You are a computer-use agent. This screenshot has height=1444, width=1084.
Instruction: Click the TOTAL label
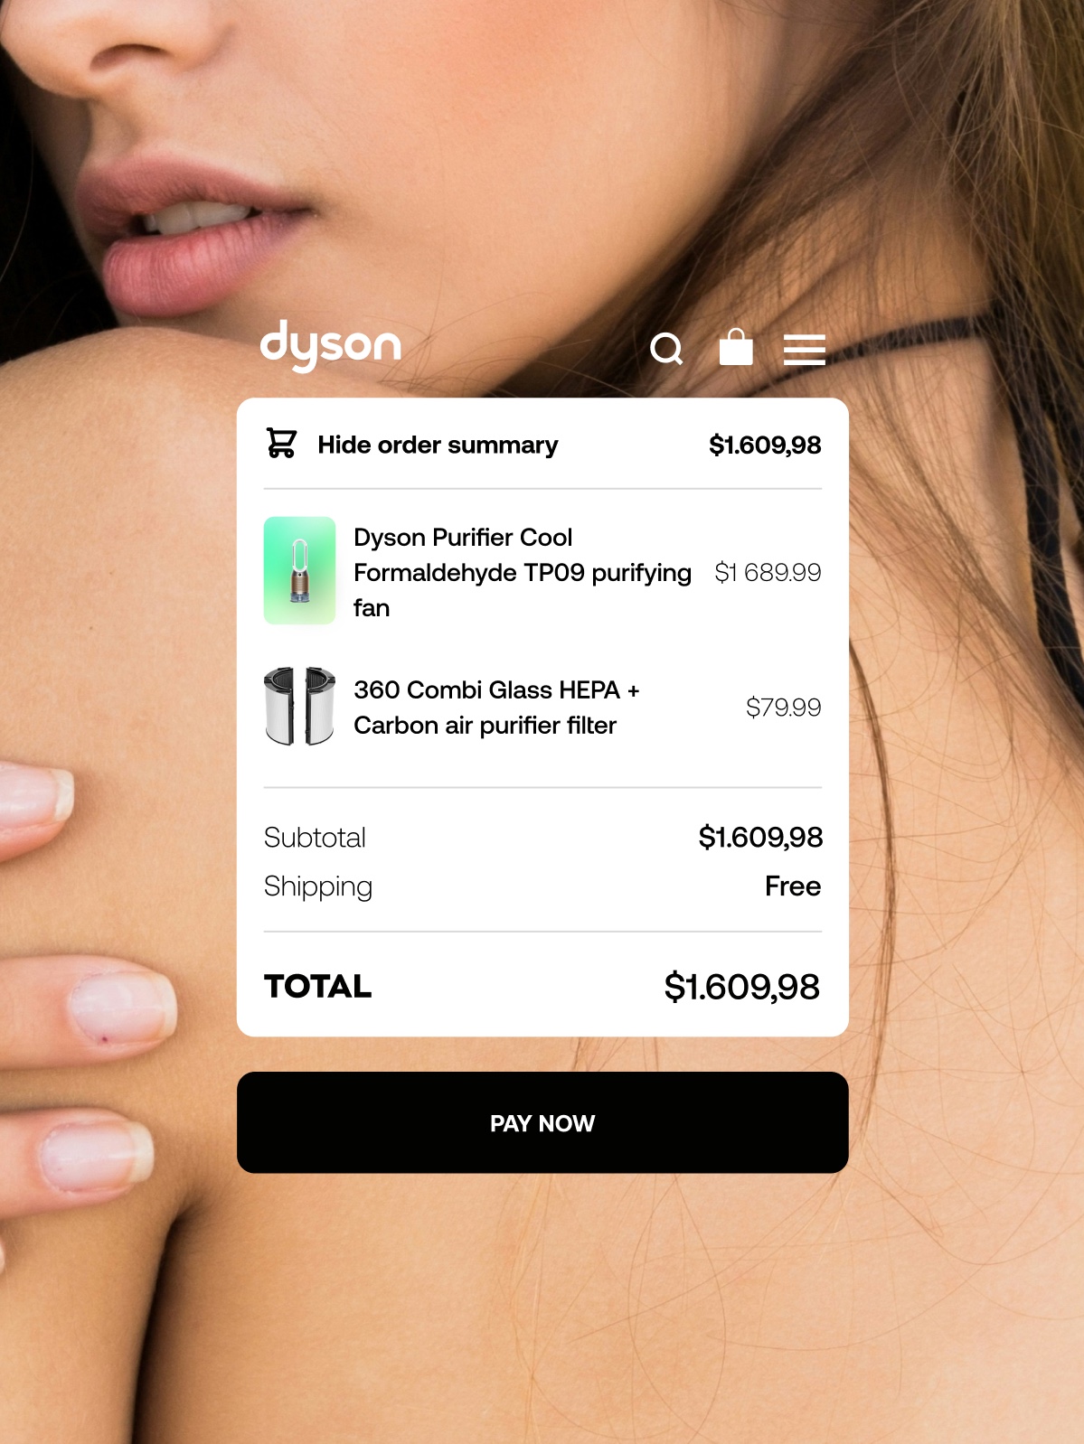pyautogui.click(x=318, y=986)
